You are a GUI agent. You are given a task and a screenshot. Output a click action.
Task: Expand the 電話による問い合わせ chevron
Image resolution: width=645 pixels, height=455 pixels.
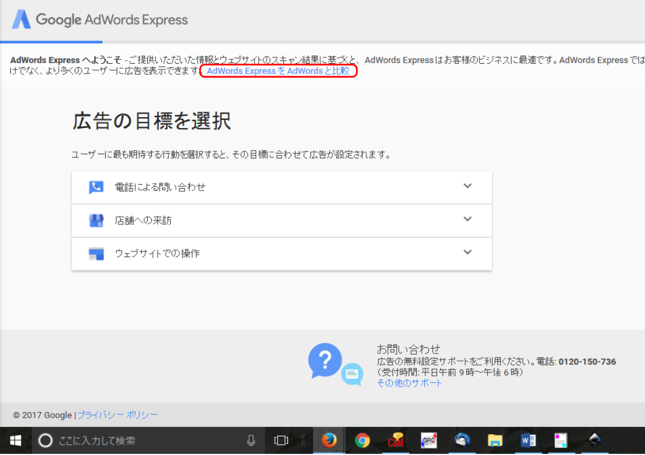tap(467, 186)
